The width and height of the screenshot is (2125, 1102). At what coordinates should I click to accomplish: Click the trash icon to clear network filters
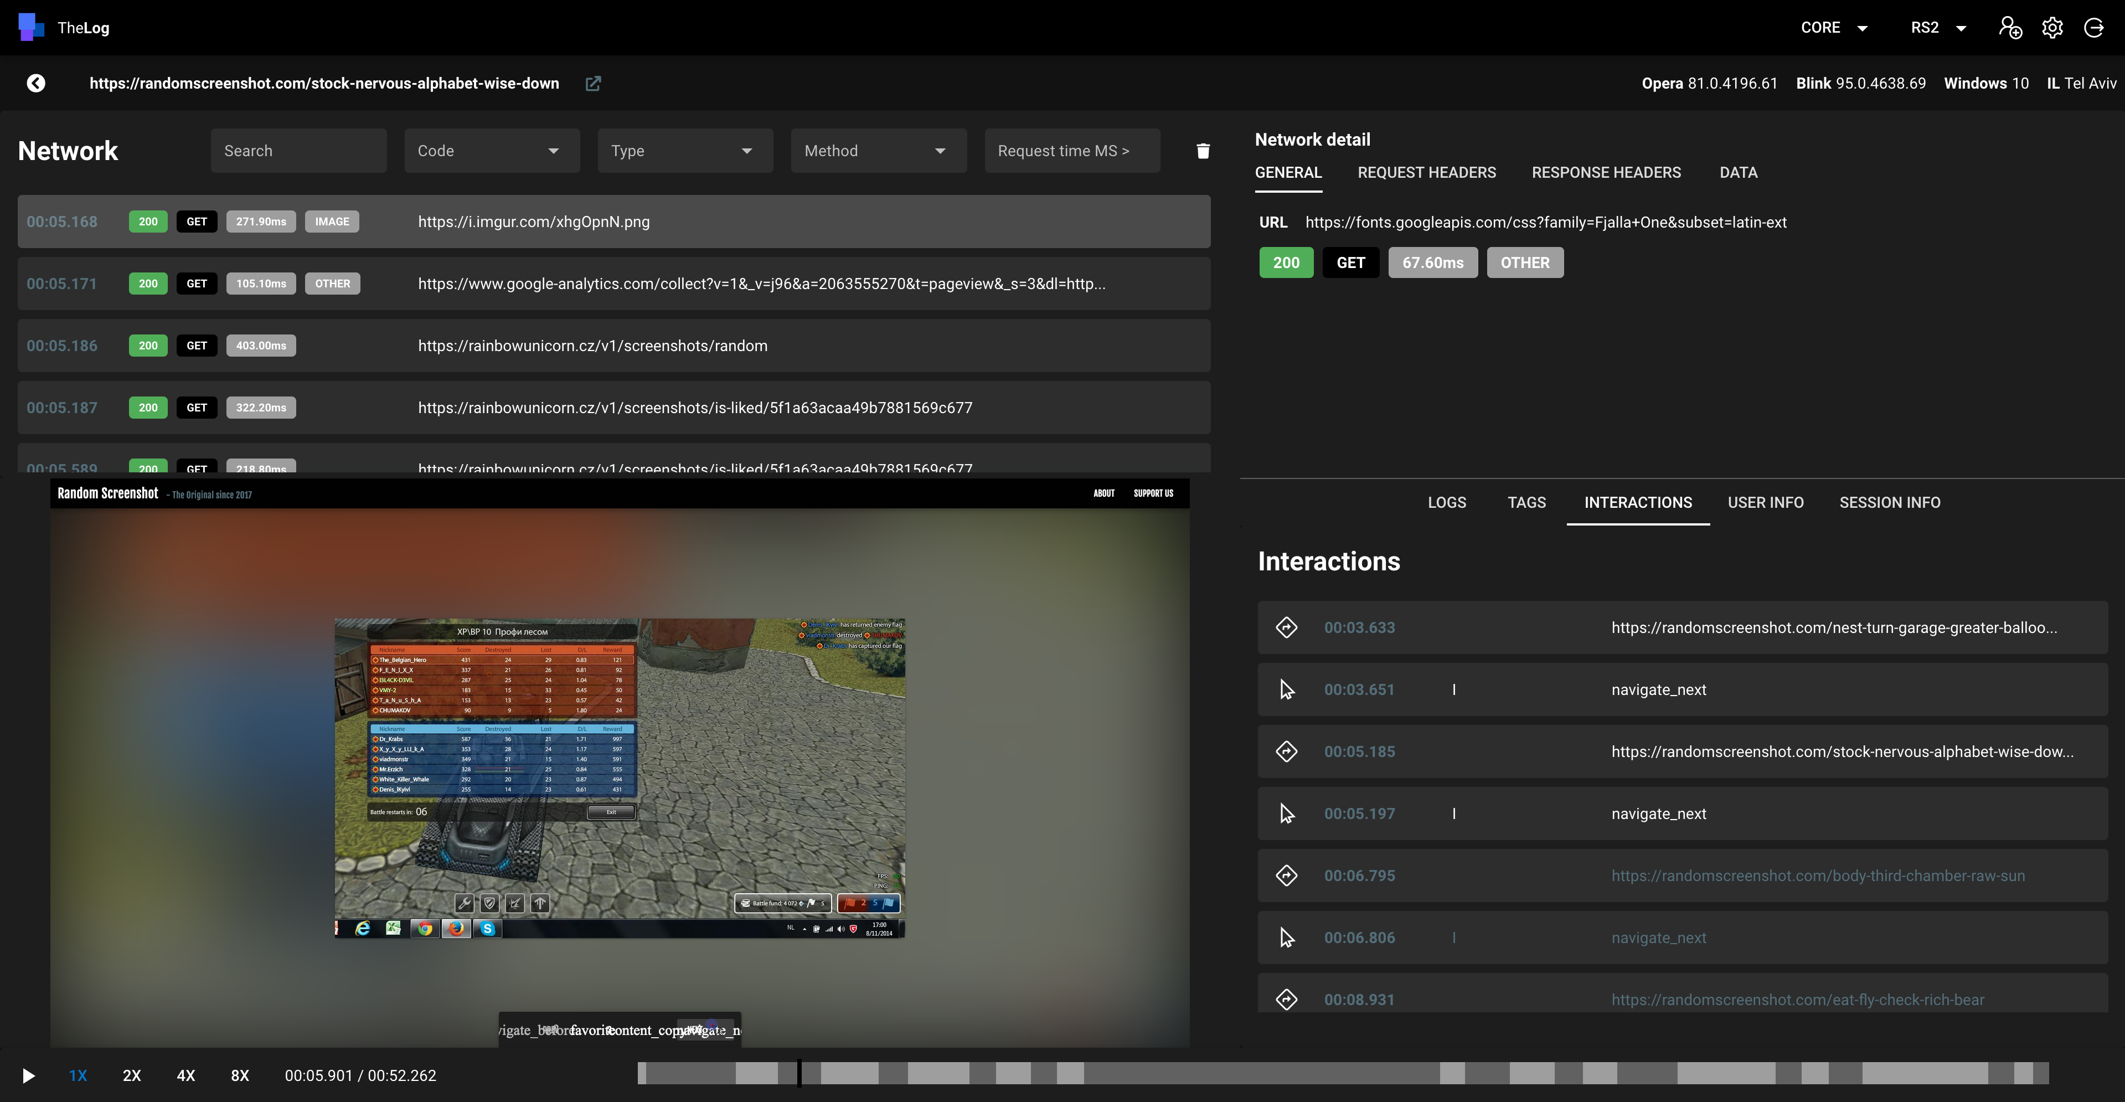[x=1203, y=151]
